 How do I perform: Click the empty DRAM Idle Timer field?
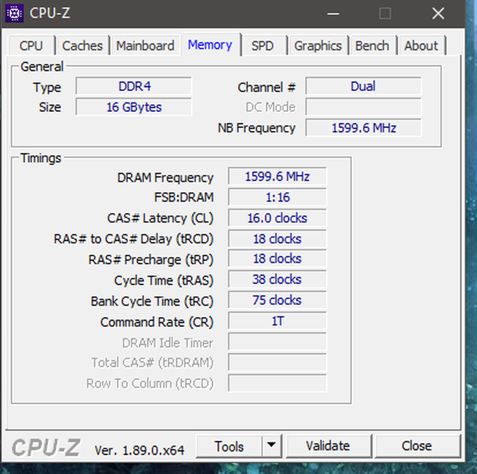[278, 342]
